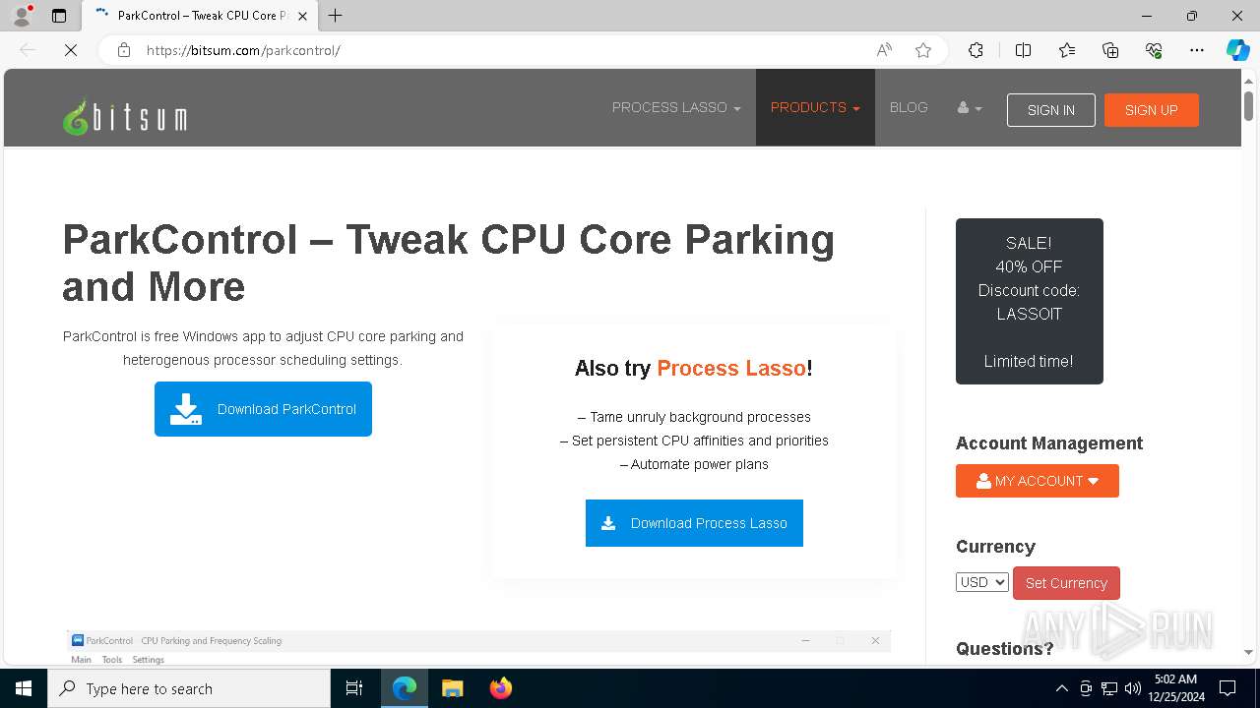Open Task View on the taskbar
Image resolution: width=1260 pixels, height=708 pixels.
click(354, 688)
